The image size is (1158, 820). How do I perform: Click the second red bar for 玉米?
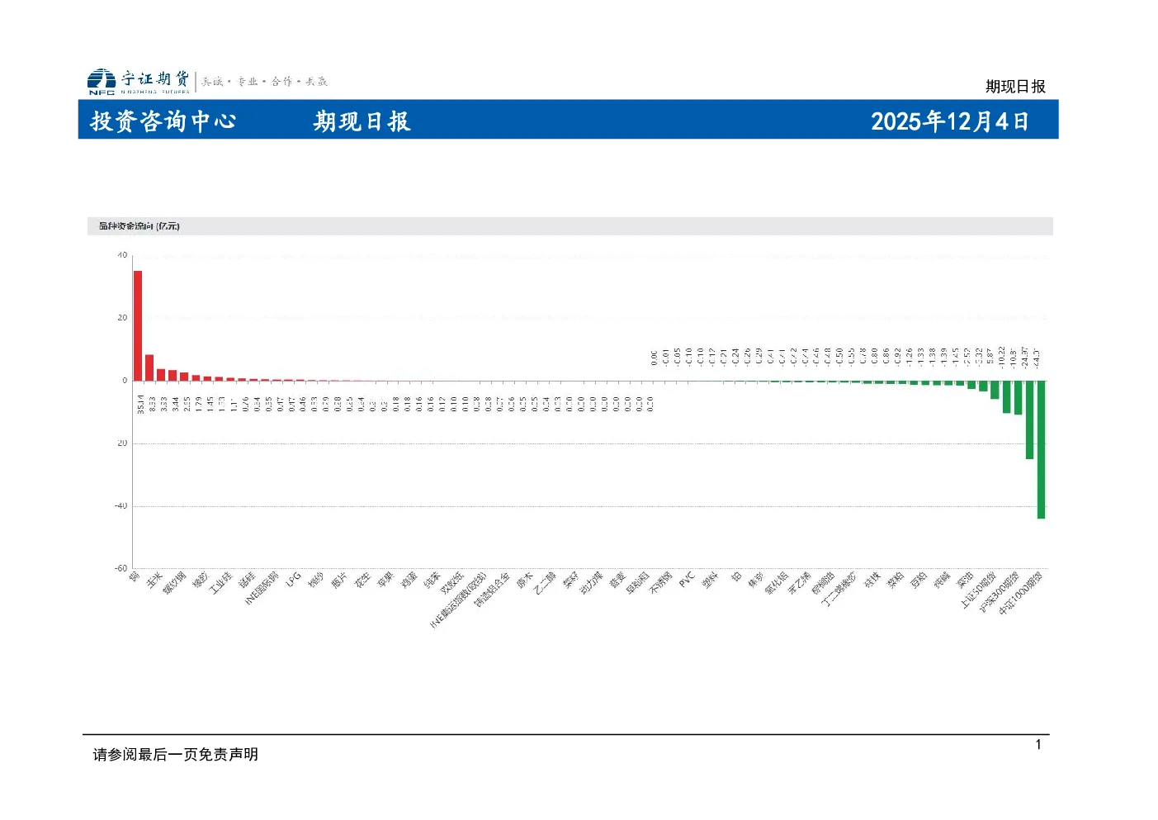tap(149, 367)
